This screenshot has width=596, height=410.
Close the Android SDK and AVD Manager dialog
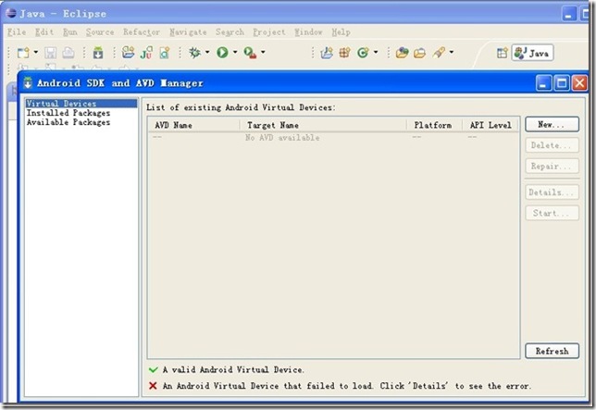[x=579, y=82]
